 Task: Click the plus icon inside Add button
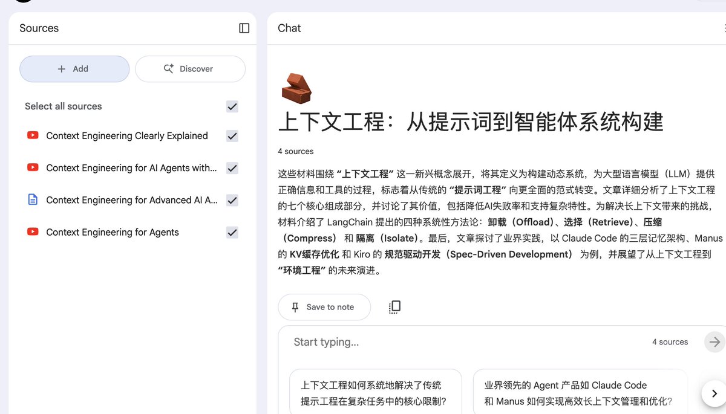tap(61, 69)
